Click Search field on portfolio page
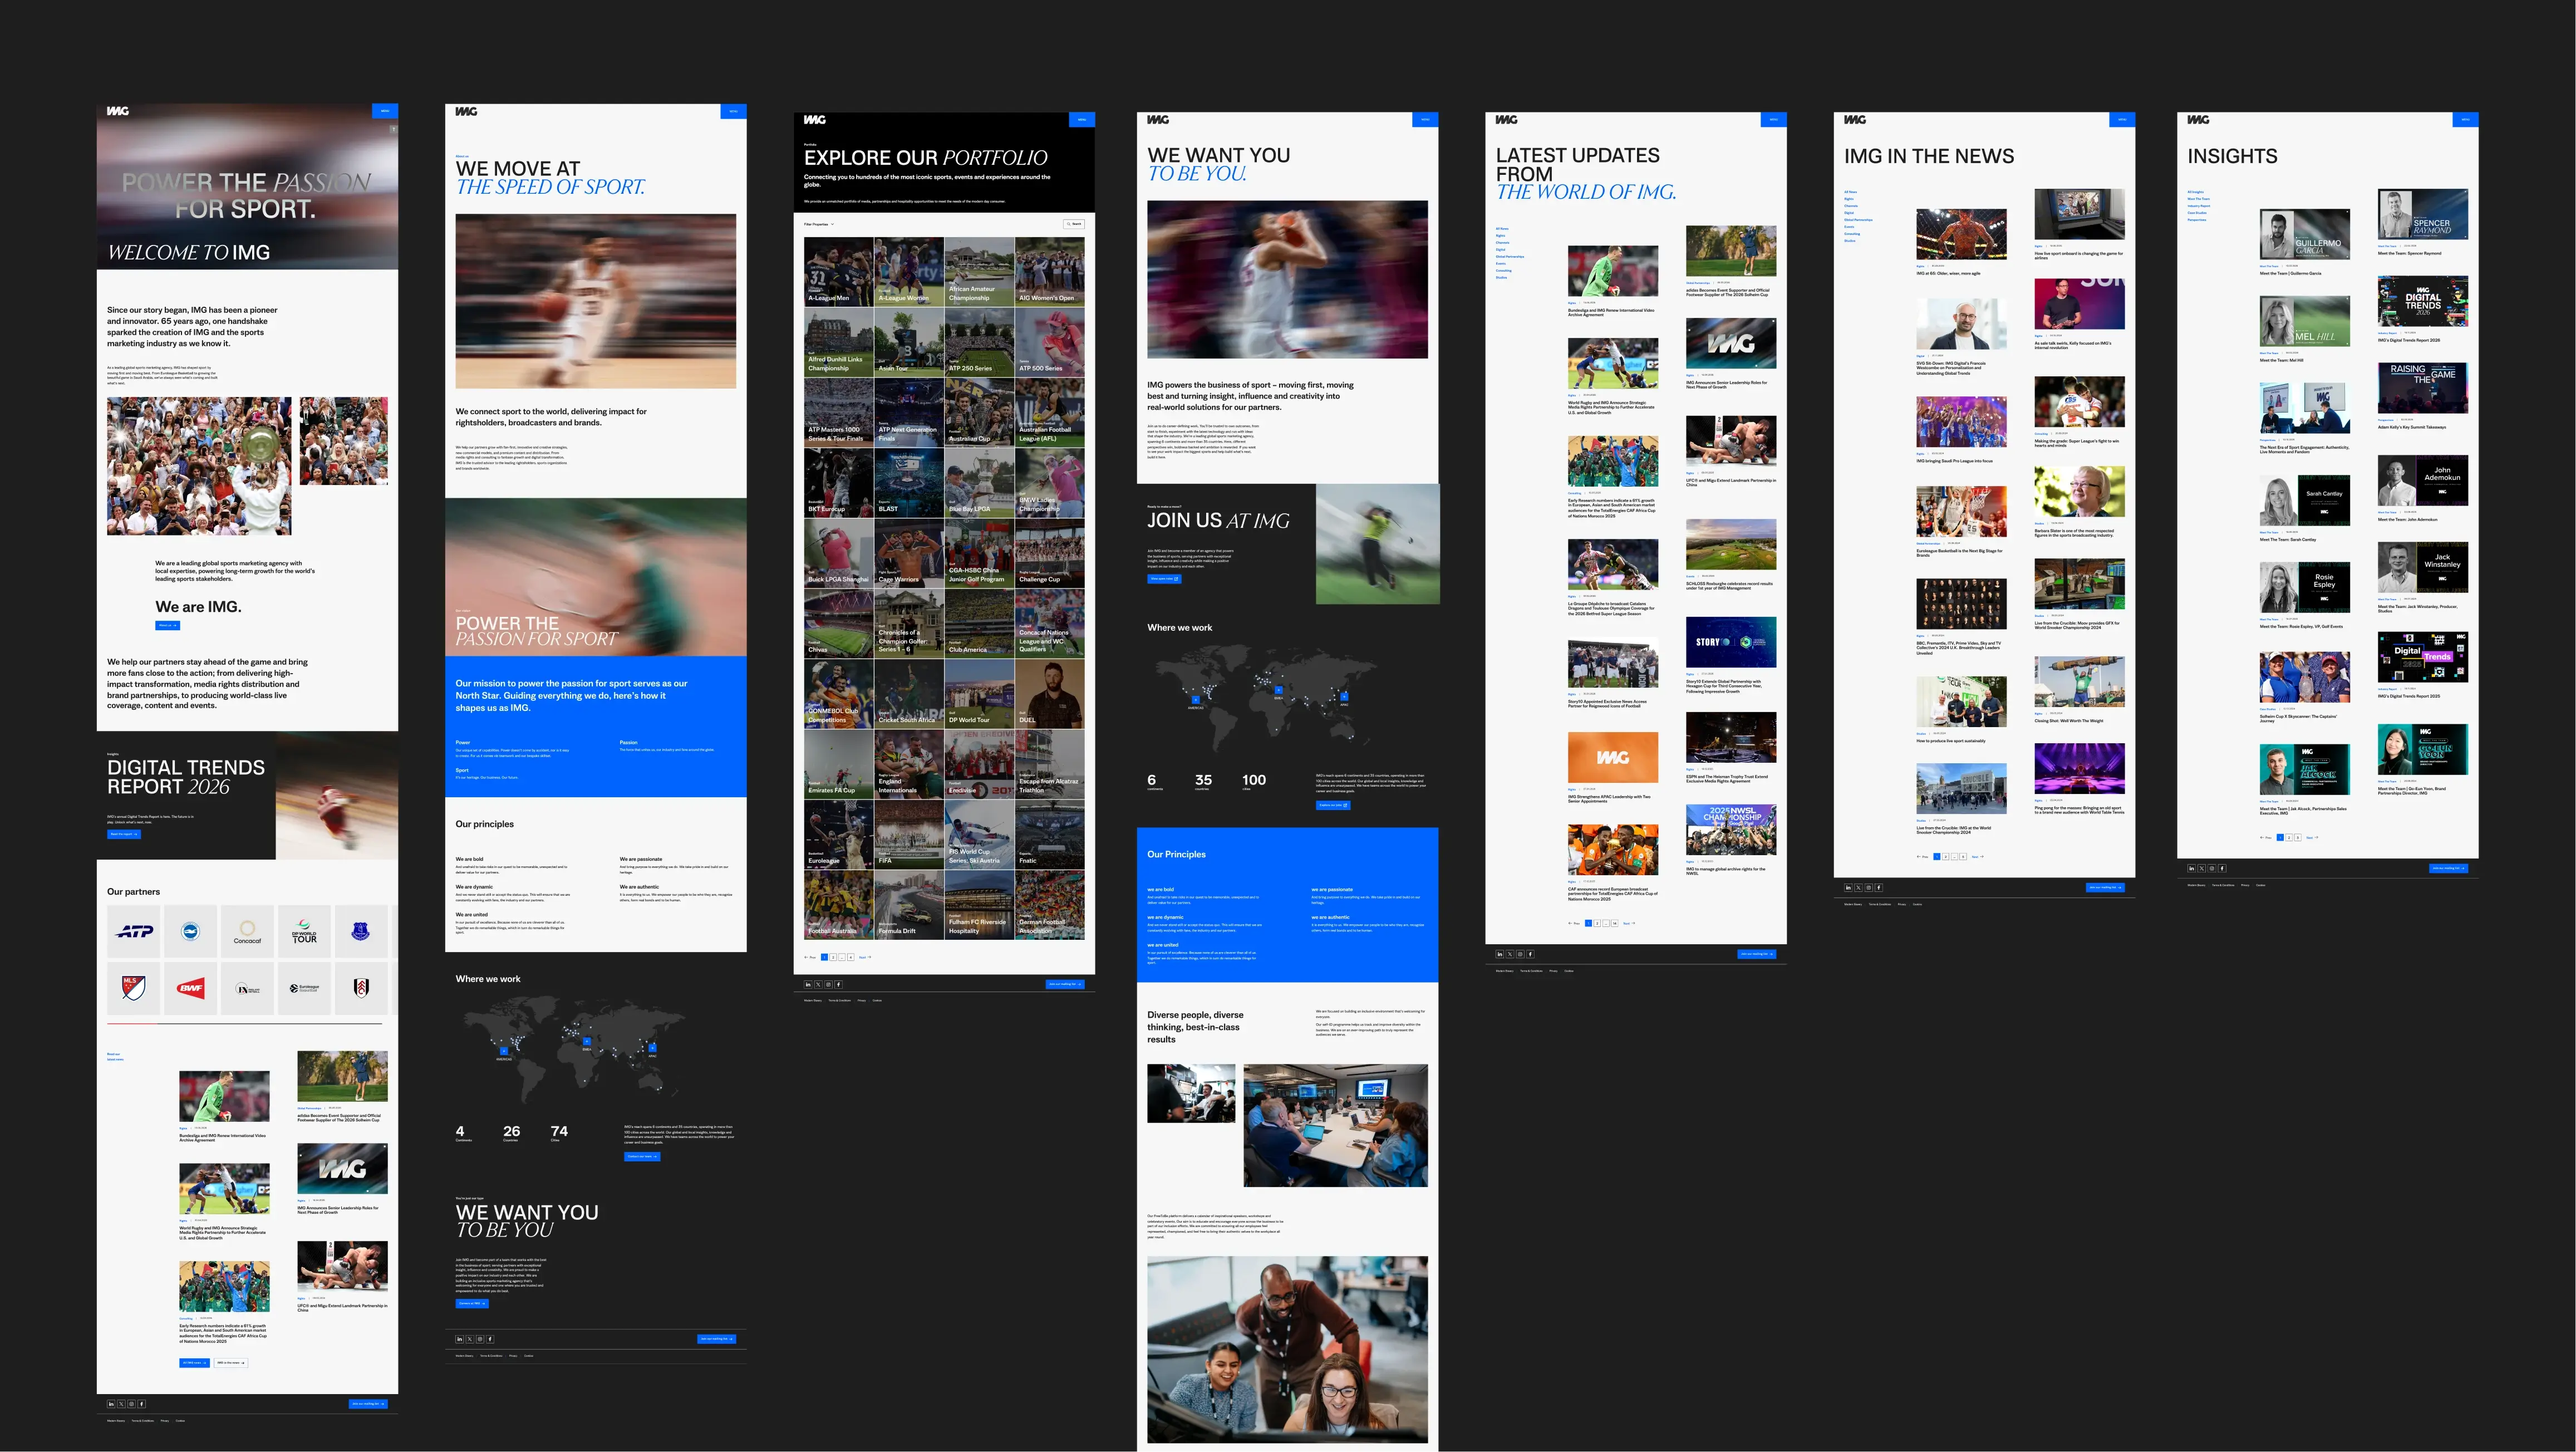Screen dimensions: 2576x1452 pos(1074,224)
